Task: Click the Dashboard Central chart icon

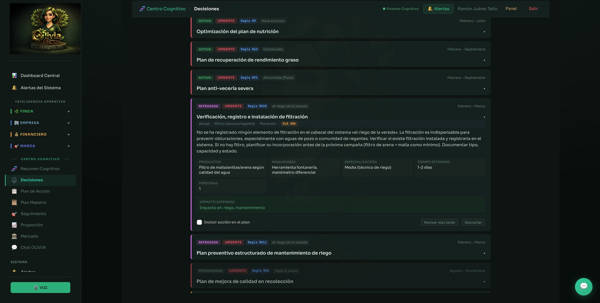Action: click(x=14, y=76)
